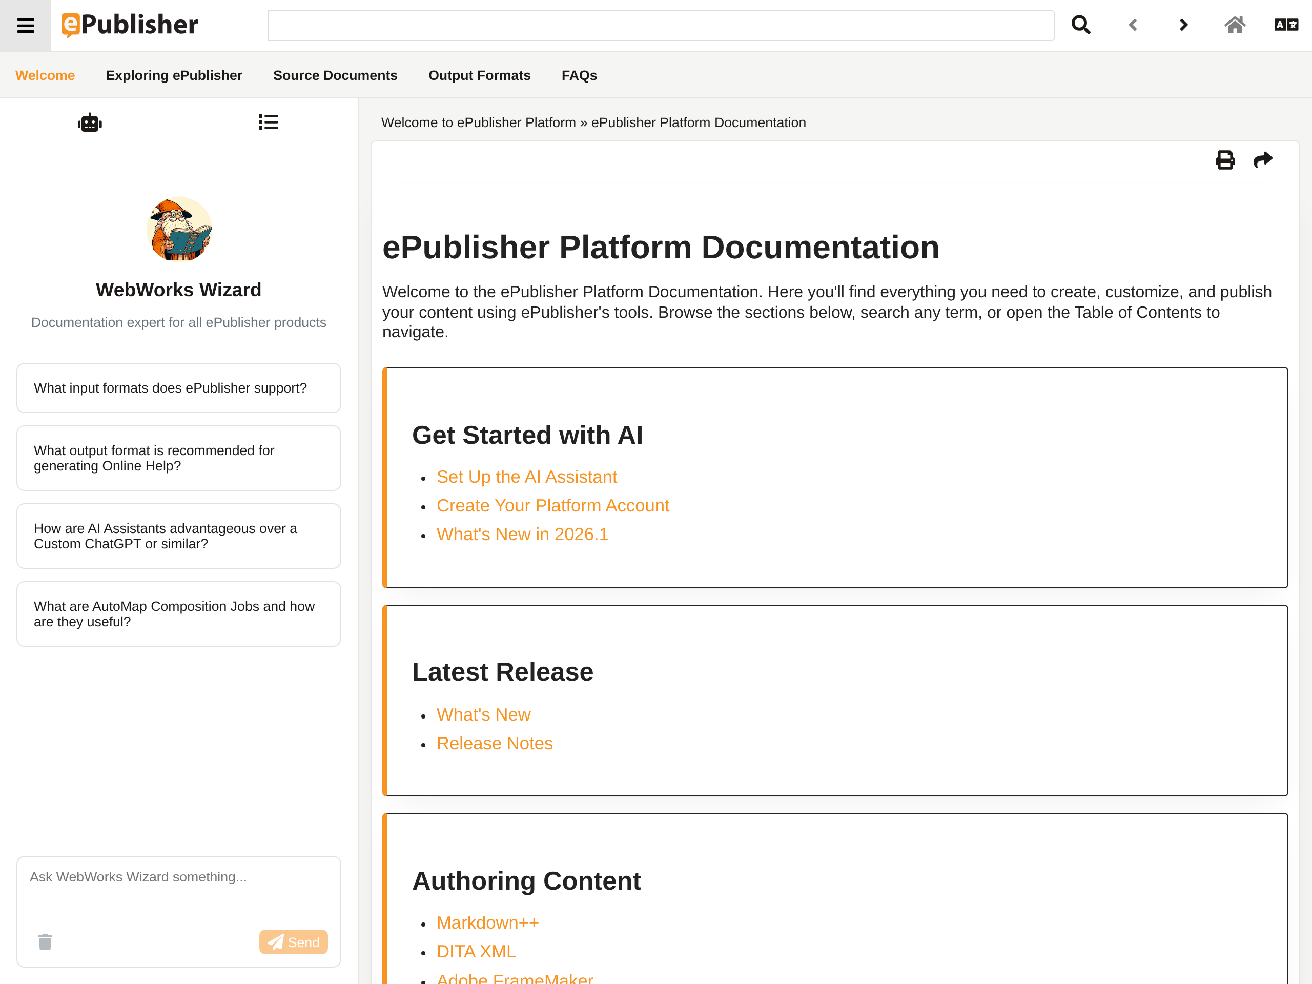Select the Welcome tab
The height and width of the screenshot is (984, 1312).
[45, 75]
